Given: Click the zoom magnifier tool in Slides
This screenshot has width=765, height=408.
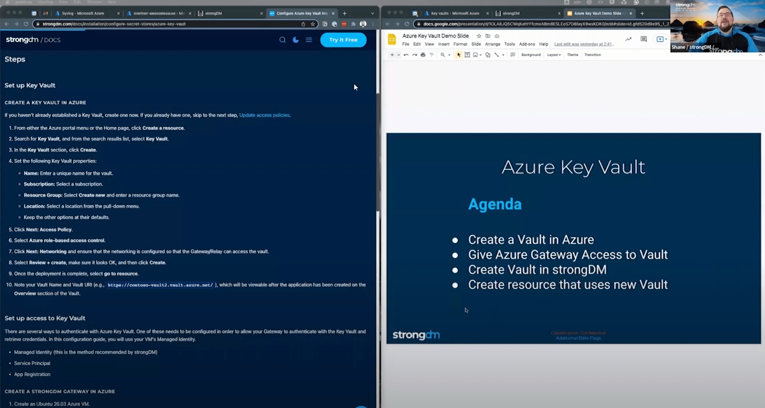Looking at the screenshot, I should point(443,55).
